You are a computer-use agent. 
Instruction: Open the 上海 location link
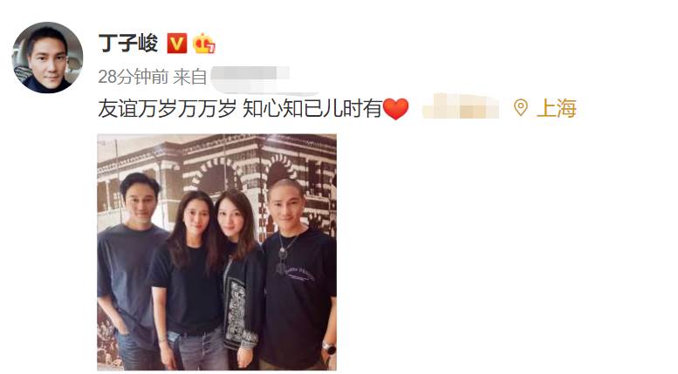[x=556, y=108]
